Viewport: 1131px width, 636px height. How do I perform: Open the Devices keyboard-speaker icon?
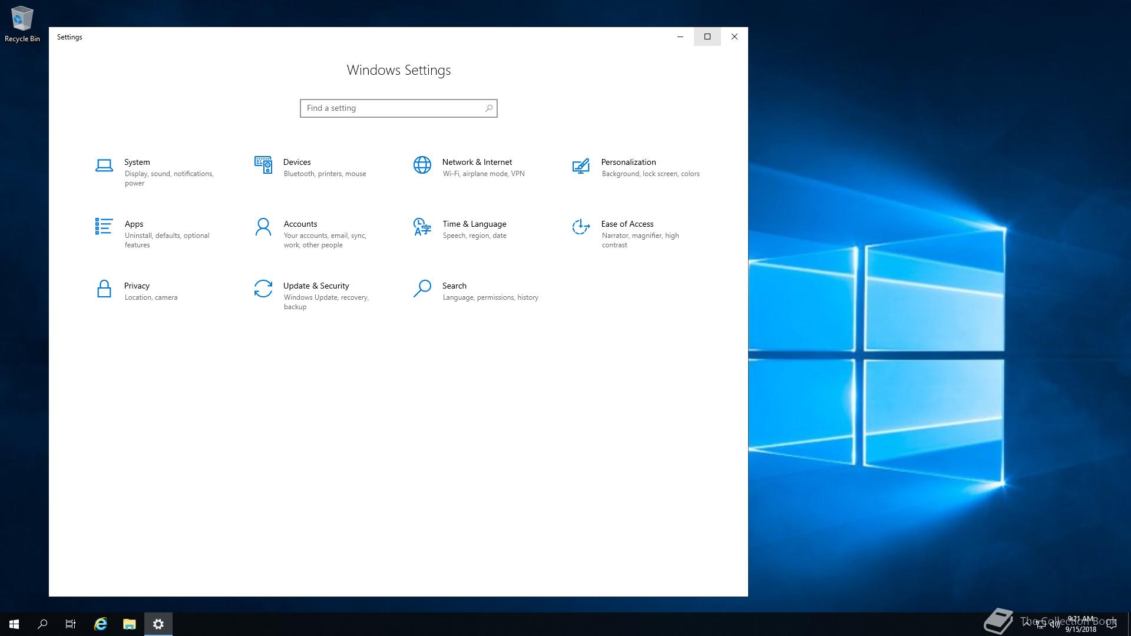[263, 165]
